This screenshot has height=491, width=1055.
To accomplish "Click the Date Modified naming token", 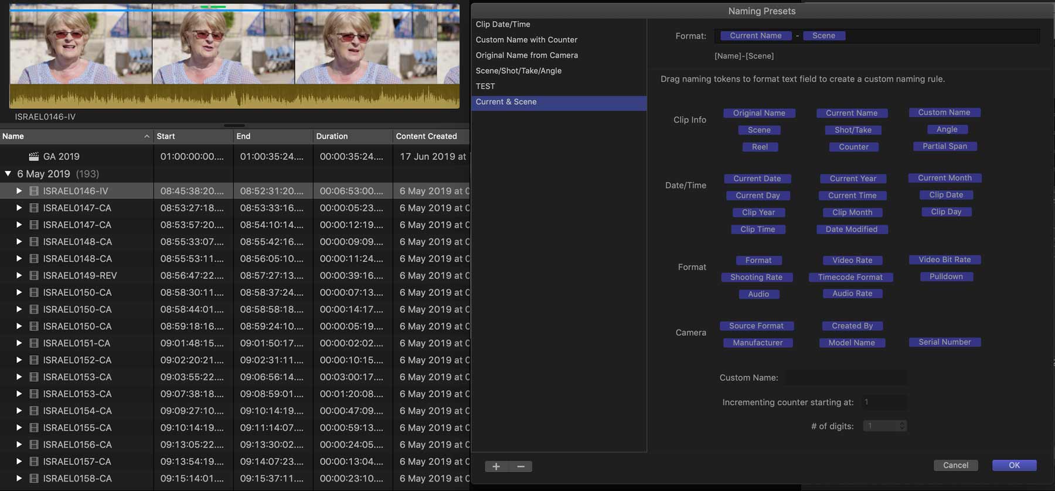I will pos(852,229).
